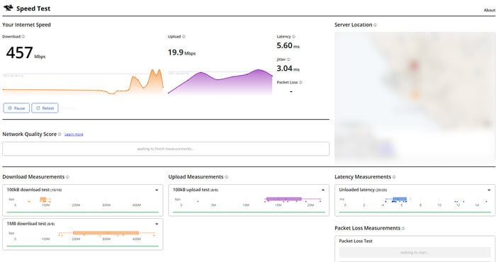Expand the 100kB download test panel

coord(157,190)
